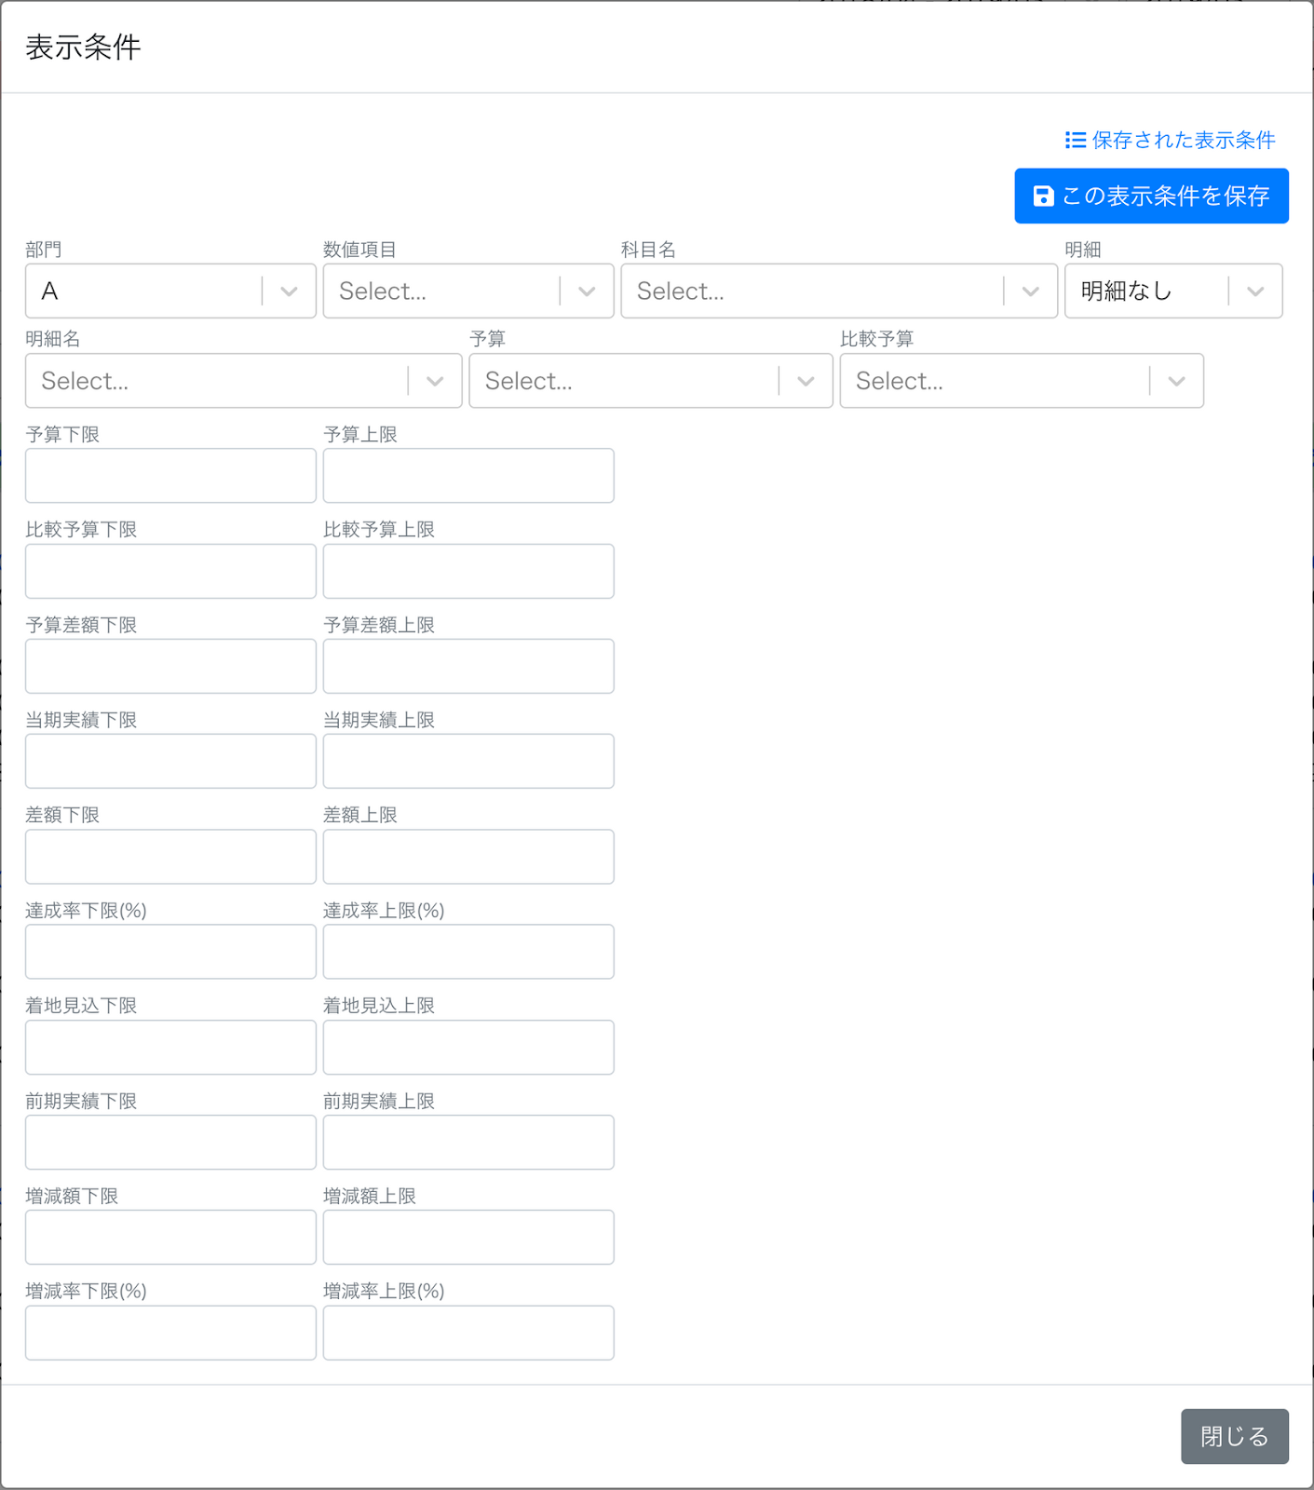Open the 保存された表示条件 saved conditions link

pos(1170,140)
